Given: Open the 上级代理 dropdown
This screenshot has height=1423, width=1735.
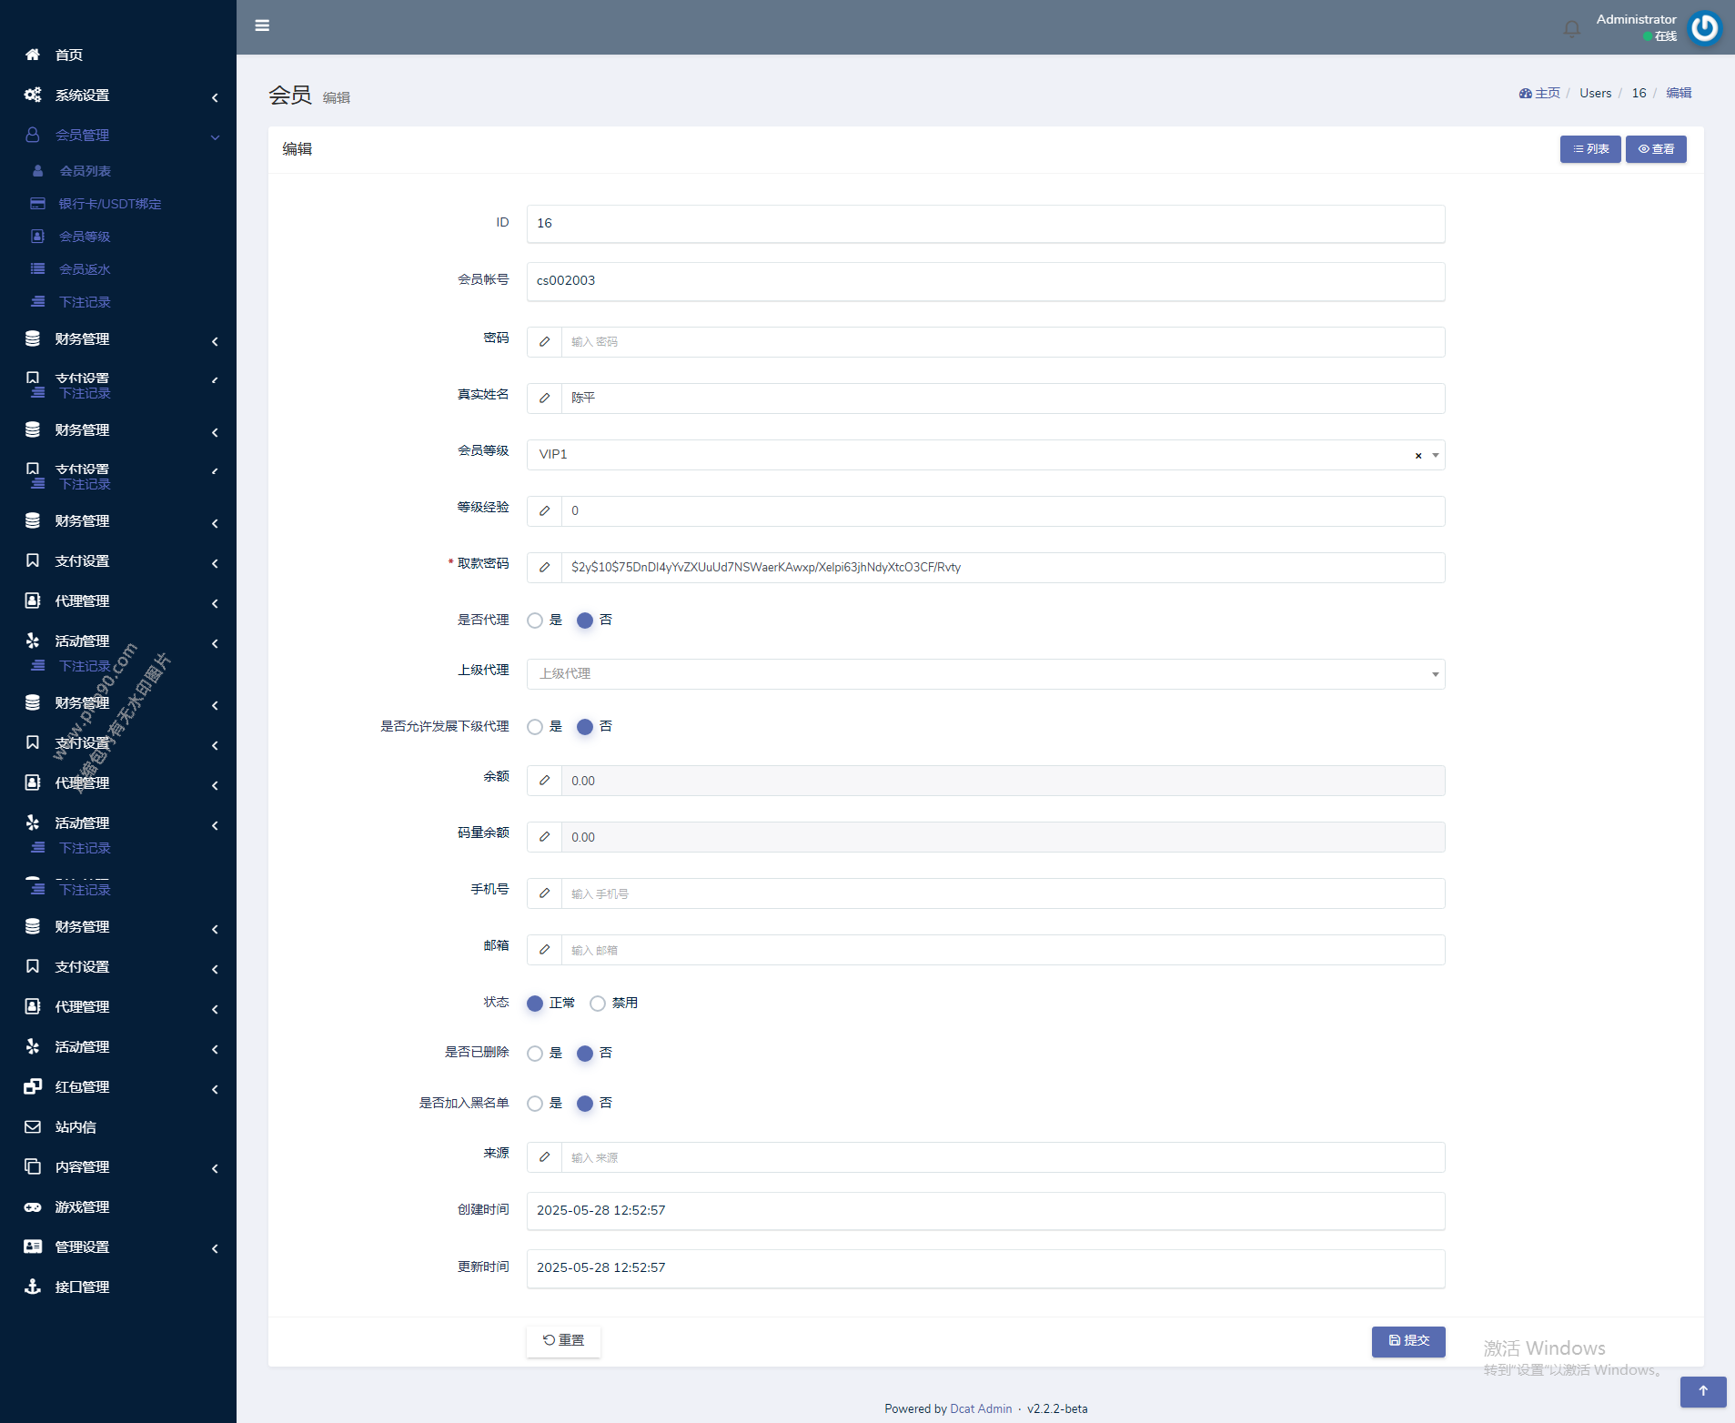Looking at the screenshot, I should pos(984,674).
